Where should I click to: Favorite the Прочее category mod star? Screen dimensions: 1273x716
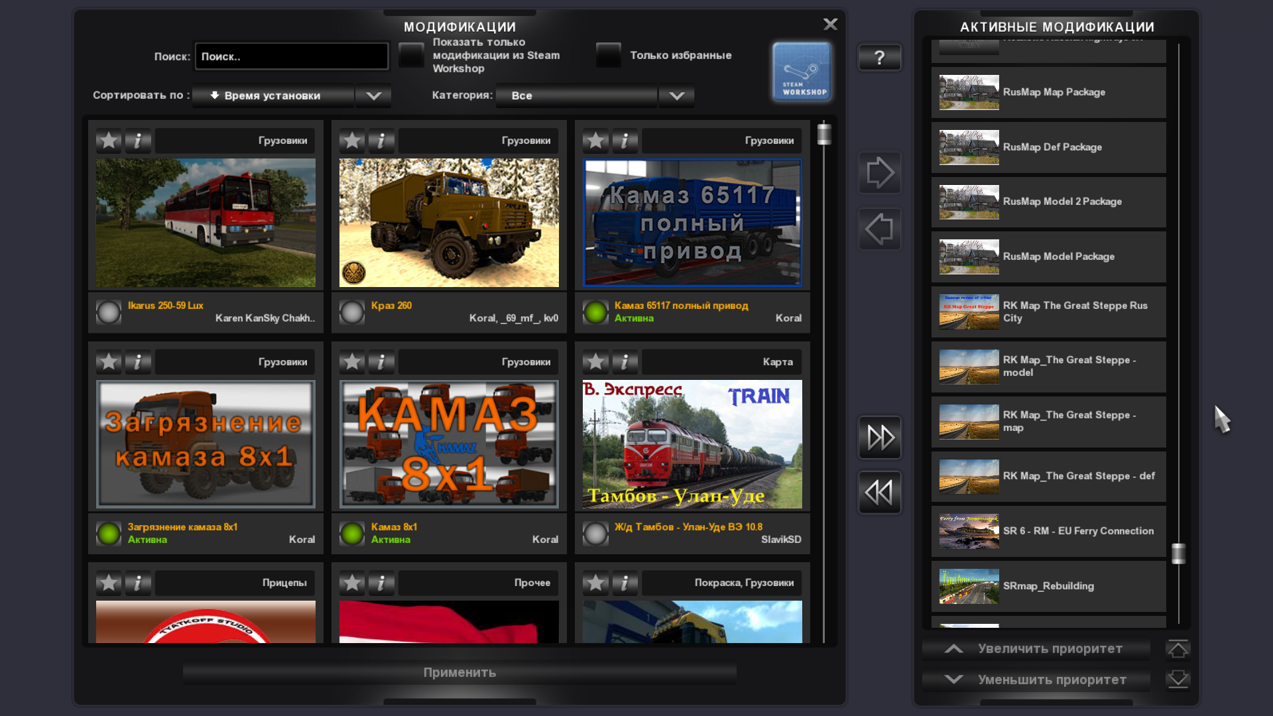pos(352,583)
